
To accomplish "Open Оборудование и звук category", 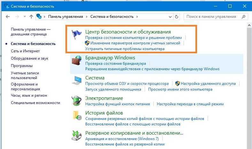I will coord(30,58).
